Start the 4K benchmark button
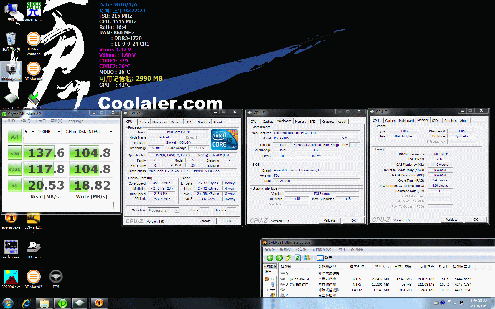 click(x=15, y=185)
